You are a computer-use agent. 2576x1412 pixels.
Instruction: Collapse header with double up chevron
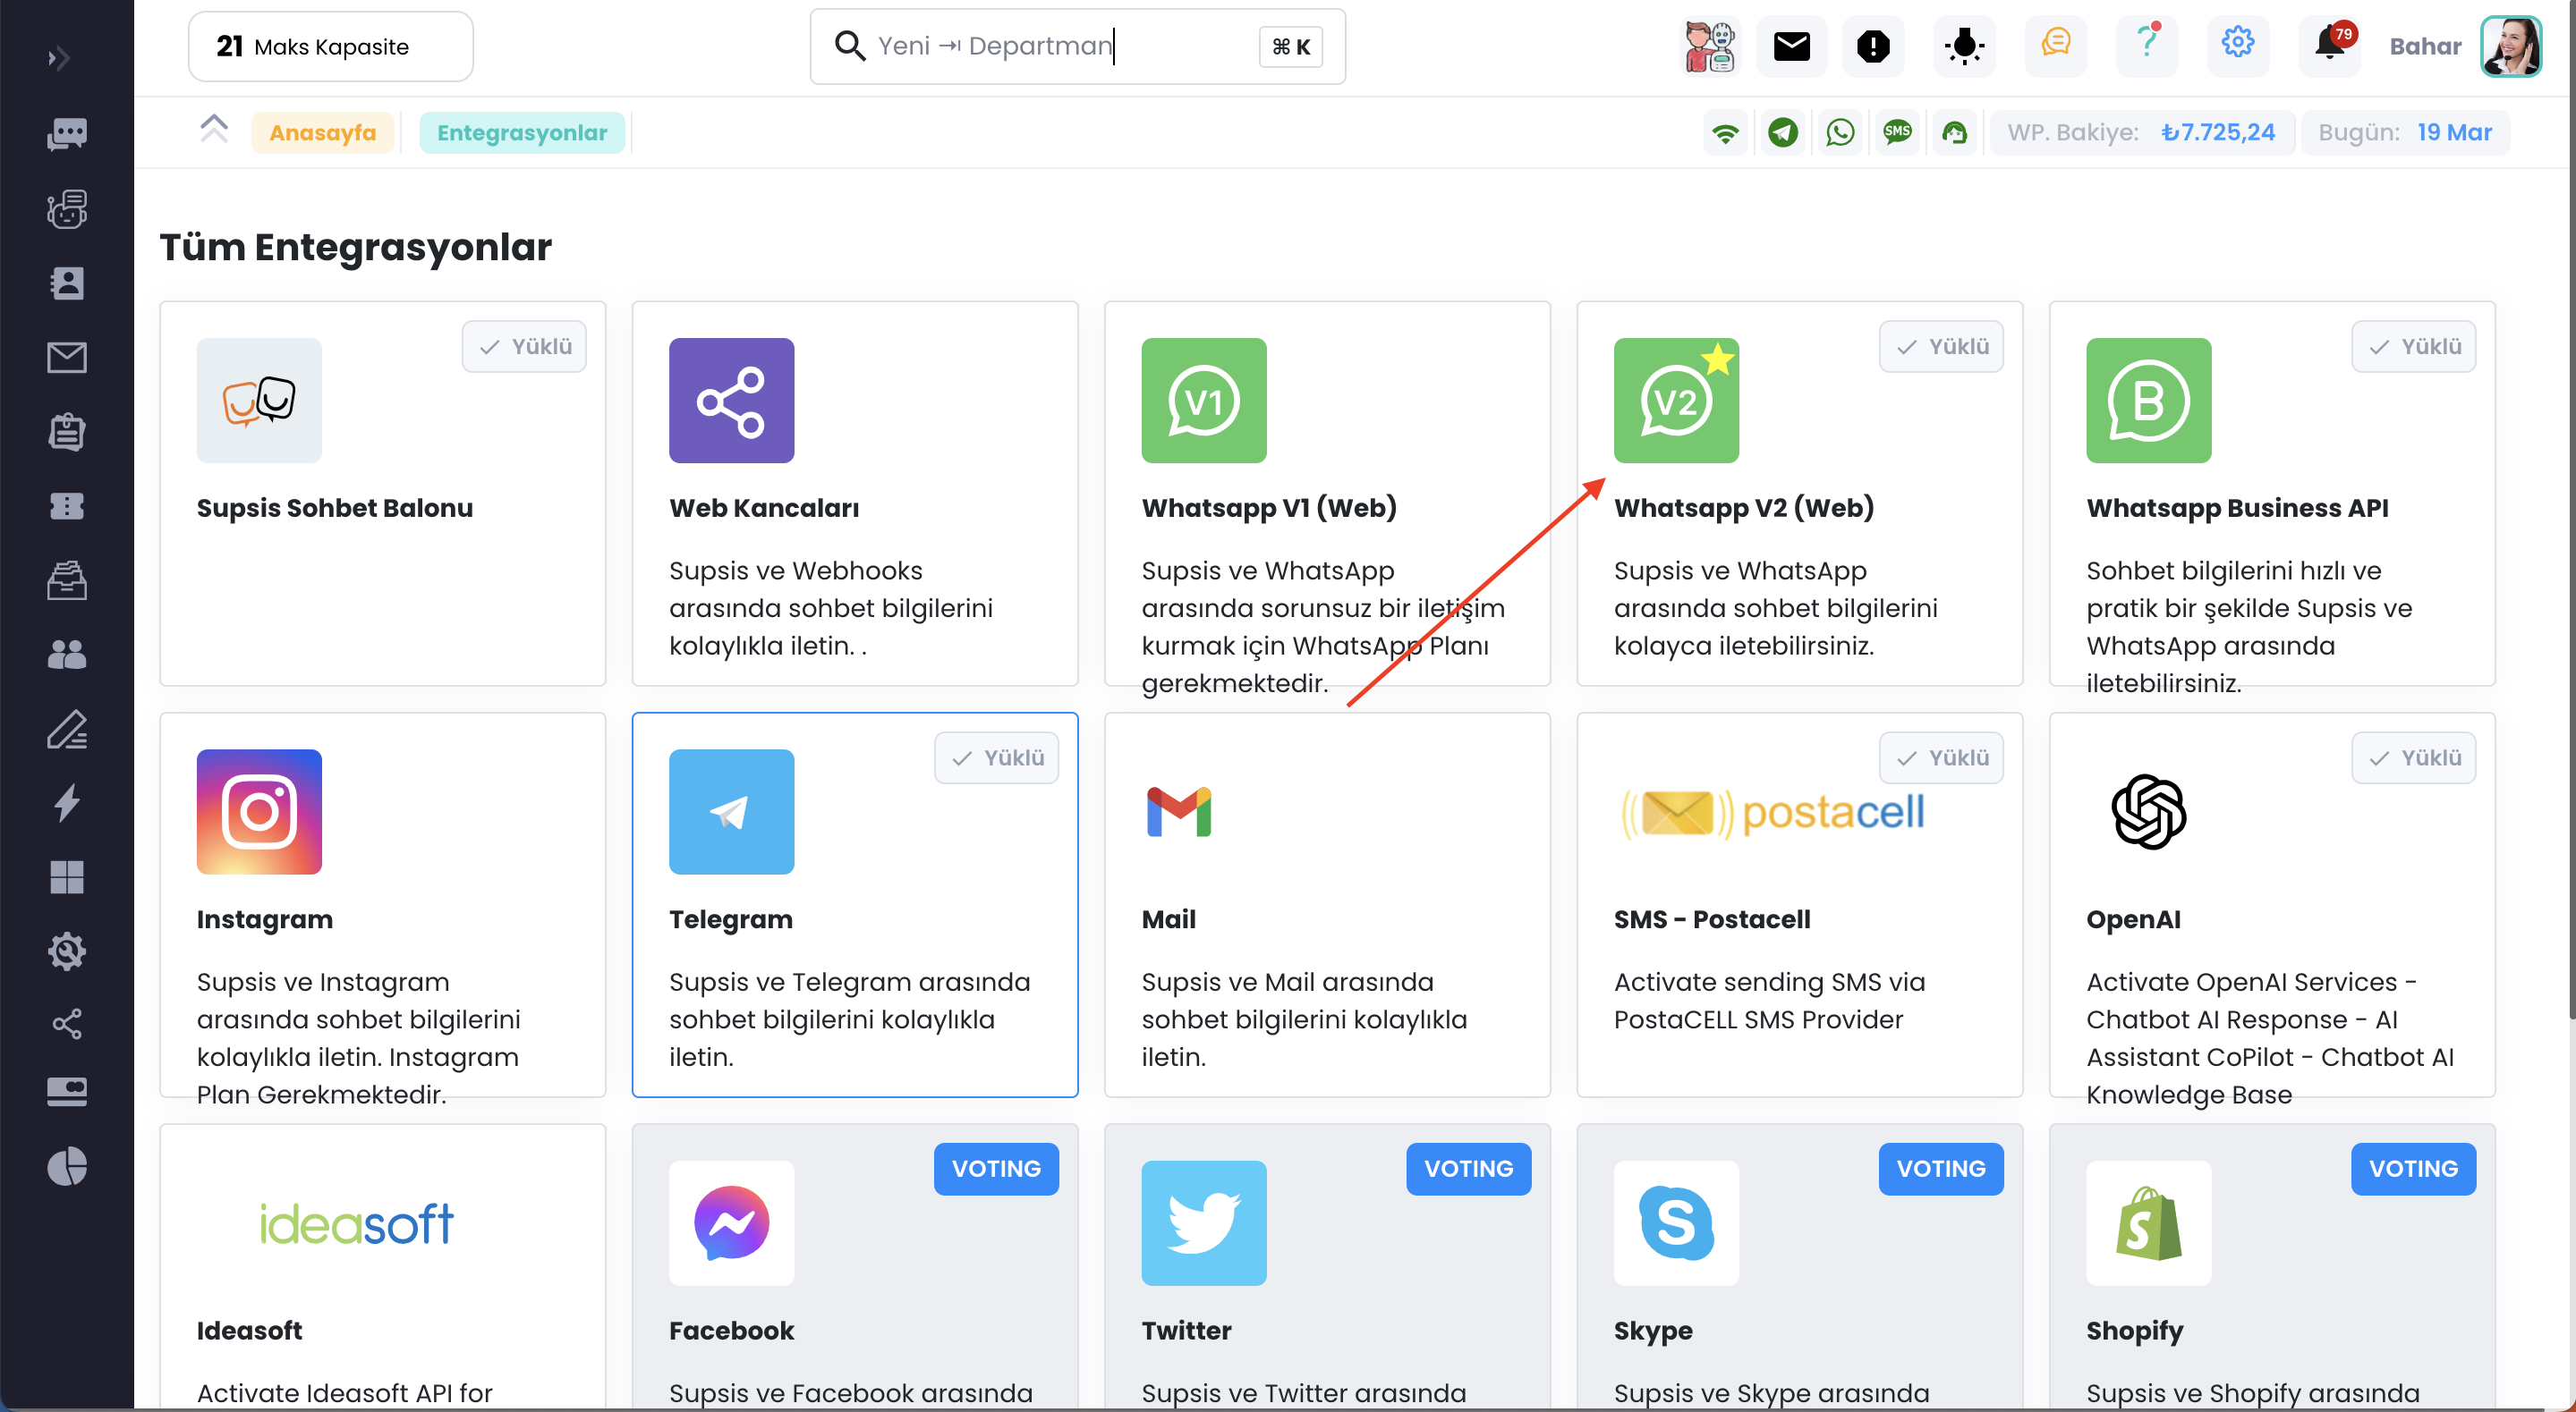pos(214,129)
